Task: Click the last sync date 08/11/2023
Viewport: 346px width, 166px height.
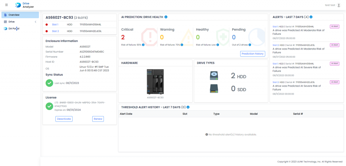Action: (72, 83)
